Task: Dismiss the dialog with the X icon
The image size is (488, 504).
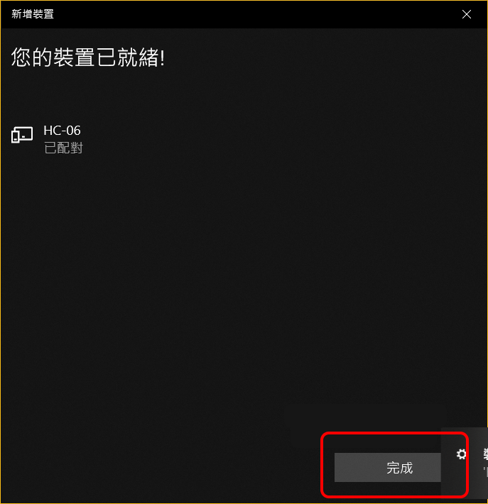Action: (467, 14)
